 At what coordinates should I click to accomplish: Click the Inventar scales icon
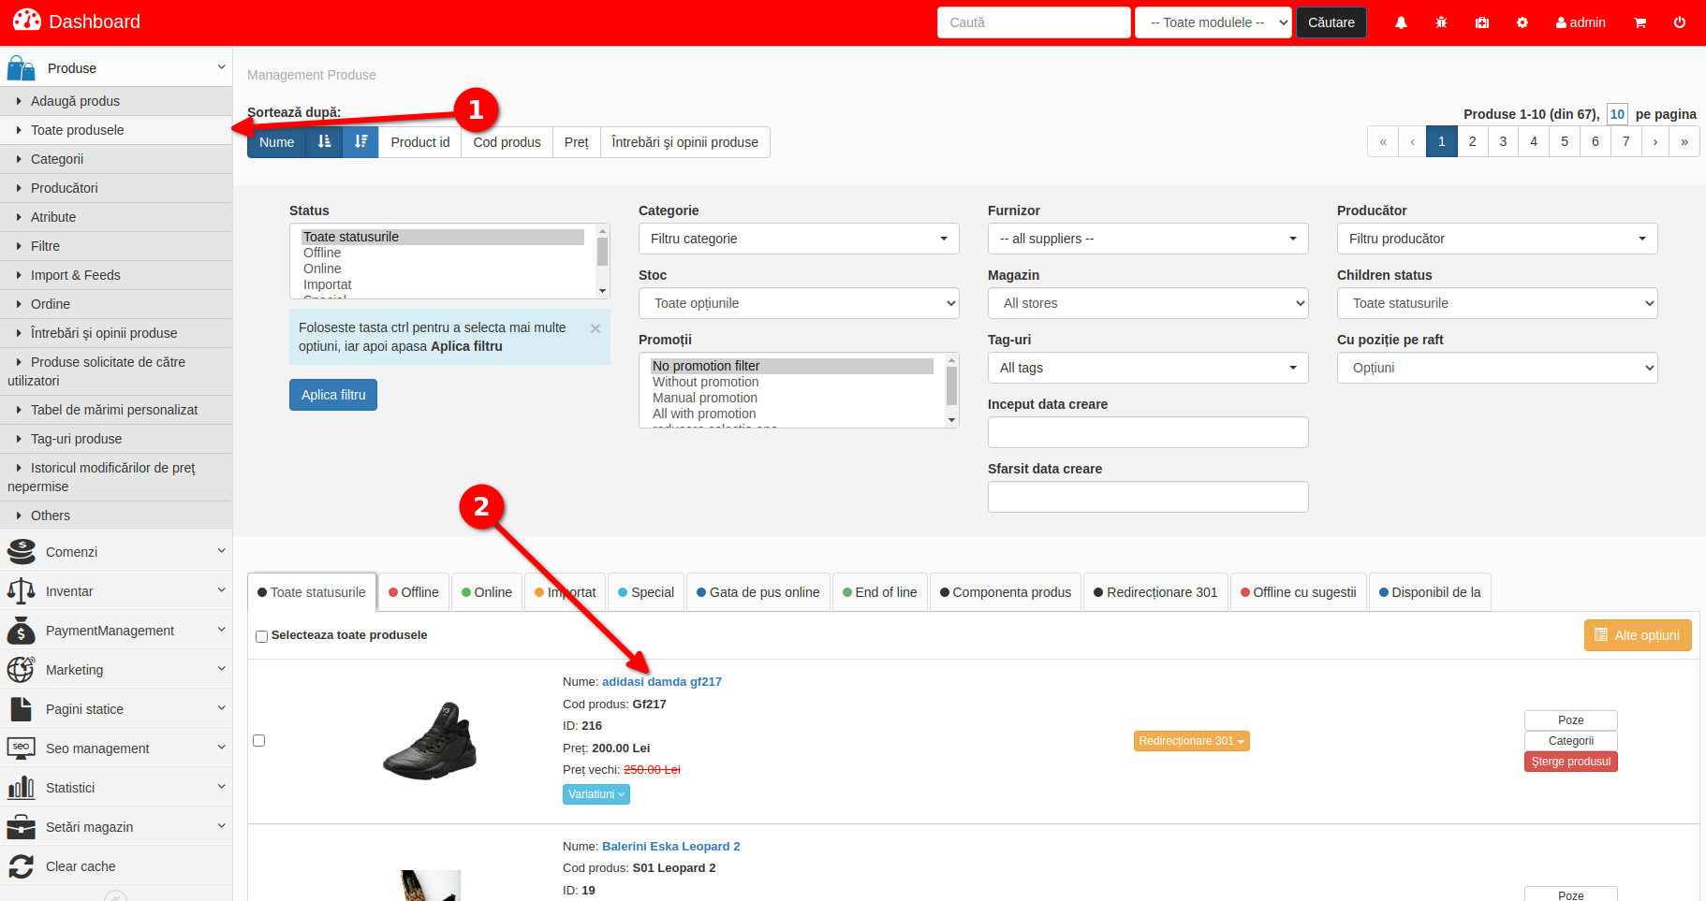pos(21,591)
